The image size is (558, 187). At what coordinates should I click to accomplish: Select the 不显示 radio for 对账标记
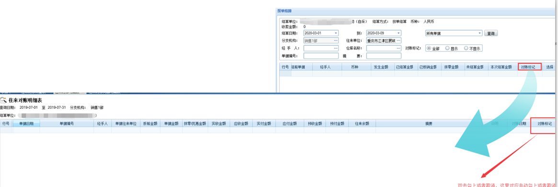(x=466, y=48)
